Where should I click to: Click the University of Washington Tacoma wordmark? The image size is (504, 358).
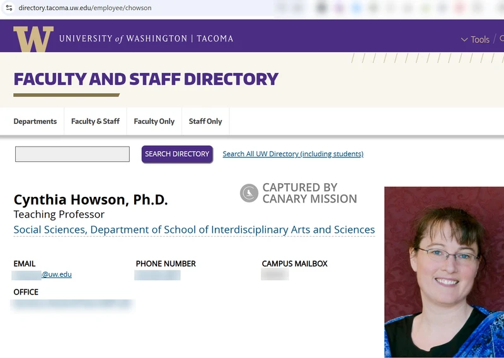pyautogui.click(x=146, y=39)
